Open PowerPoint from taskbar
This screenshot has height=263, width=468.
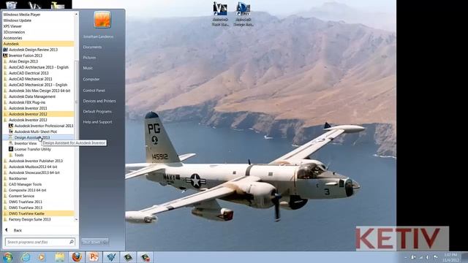(x=94, y=257)
